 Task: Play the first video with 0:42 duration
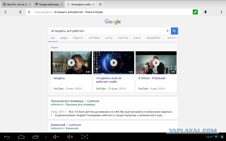coord(71,63)
